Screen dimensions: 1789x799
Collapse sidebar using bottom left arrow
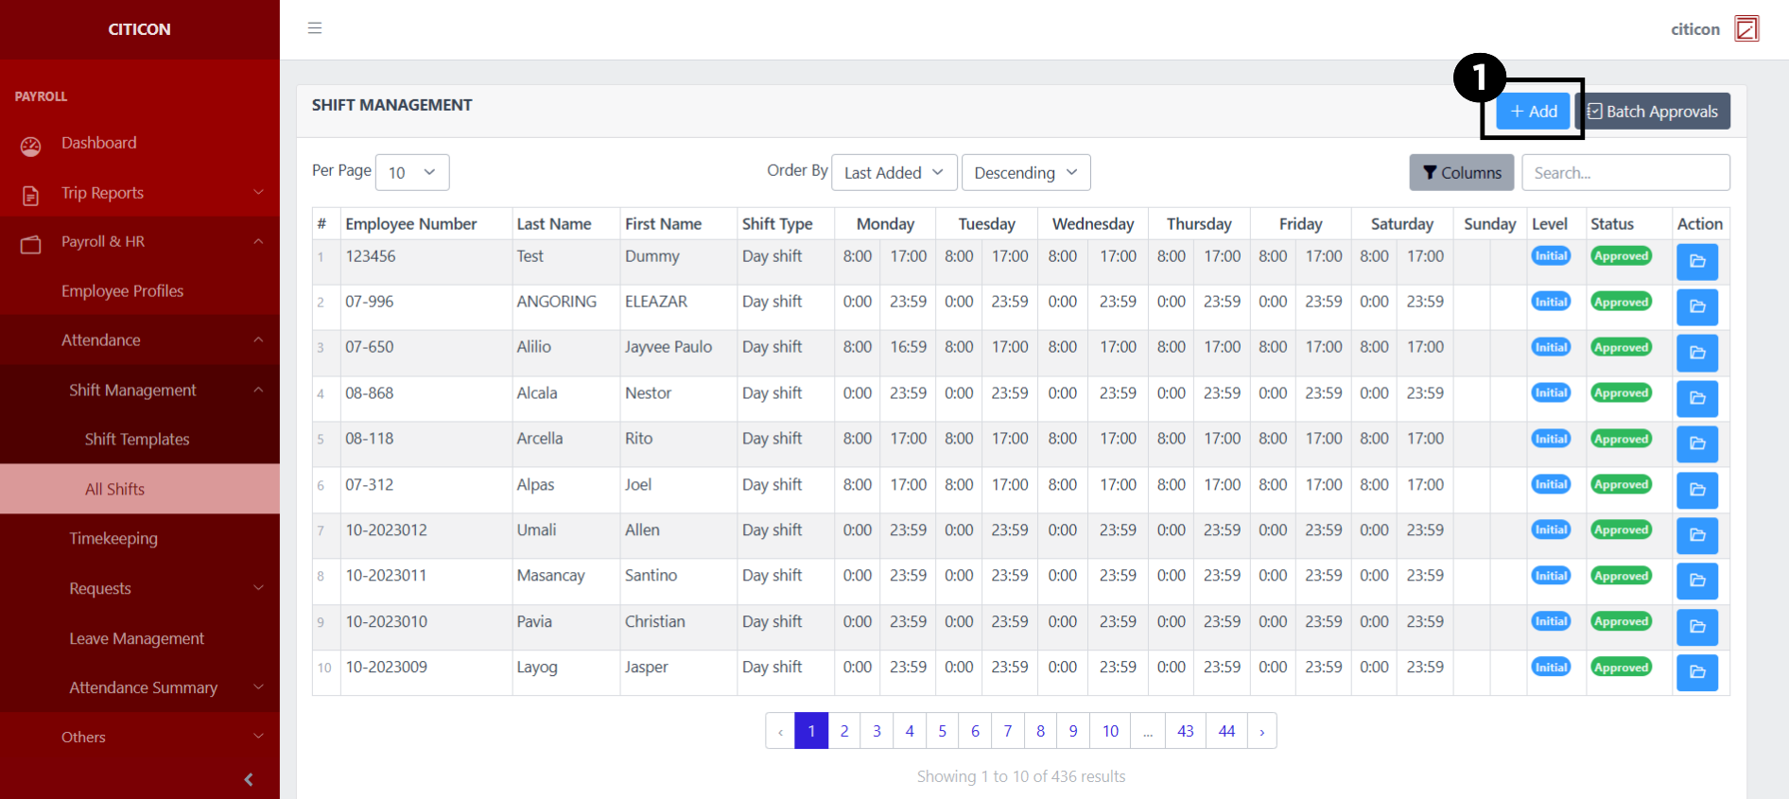coord(249,779)
